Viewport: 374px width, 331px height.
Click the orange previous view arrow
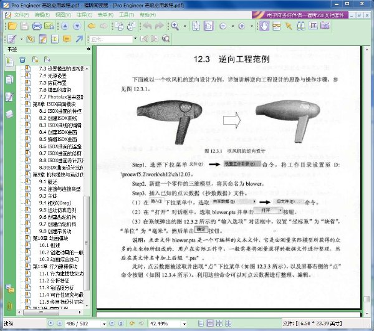click(92, 26)
